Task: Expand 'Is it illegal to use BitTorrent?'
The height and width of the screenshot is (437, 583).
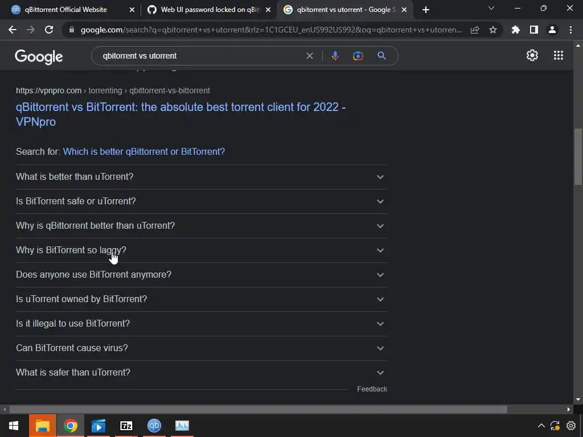Action: 202,324
